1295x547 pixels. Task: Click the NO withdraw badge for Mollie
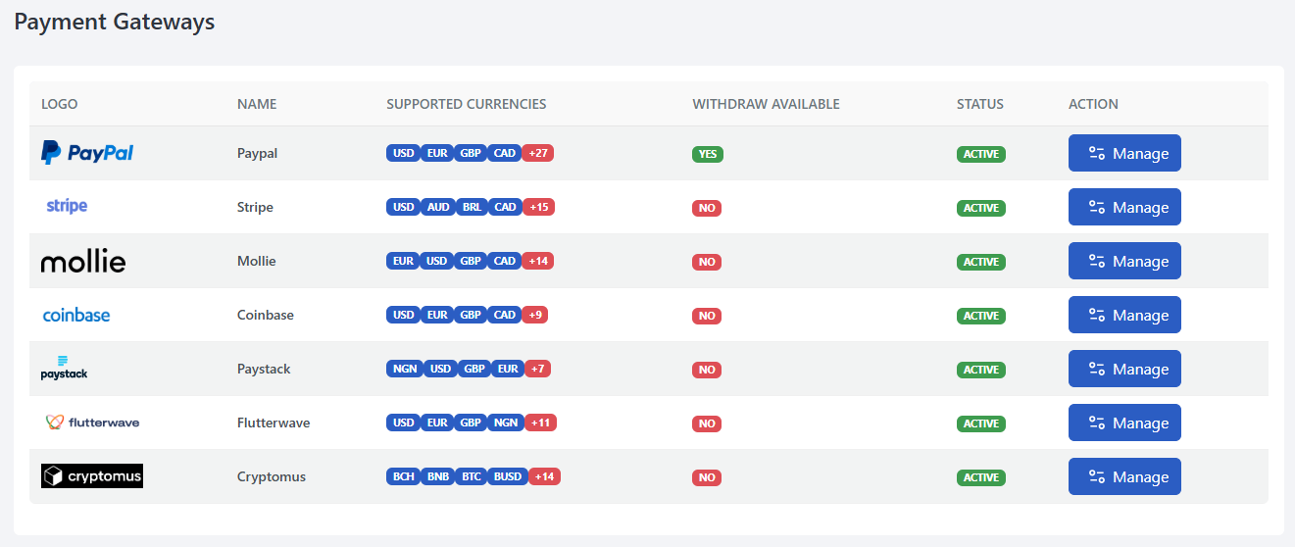[x=706, y=262]
